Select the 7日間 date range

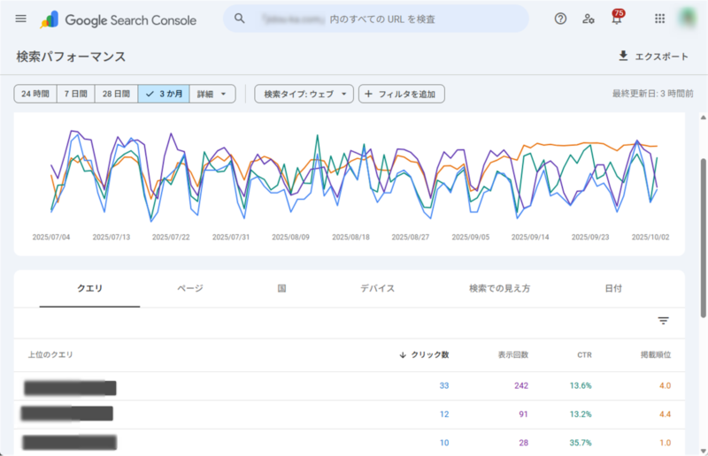pos(75,94)
